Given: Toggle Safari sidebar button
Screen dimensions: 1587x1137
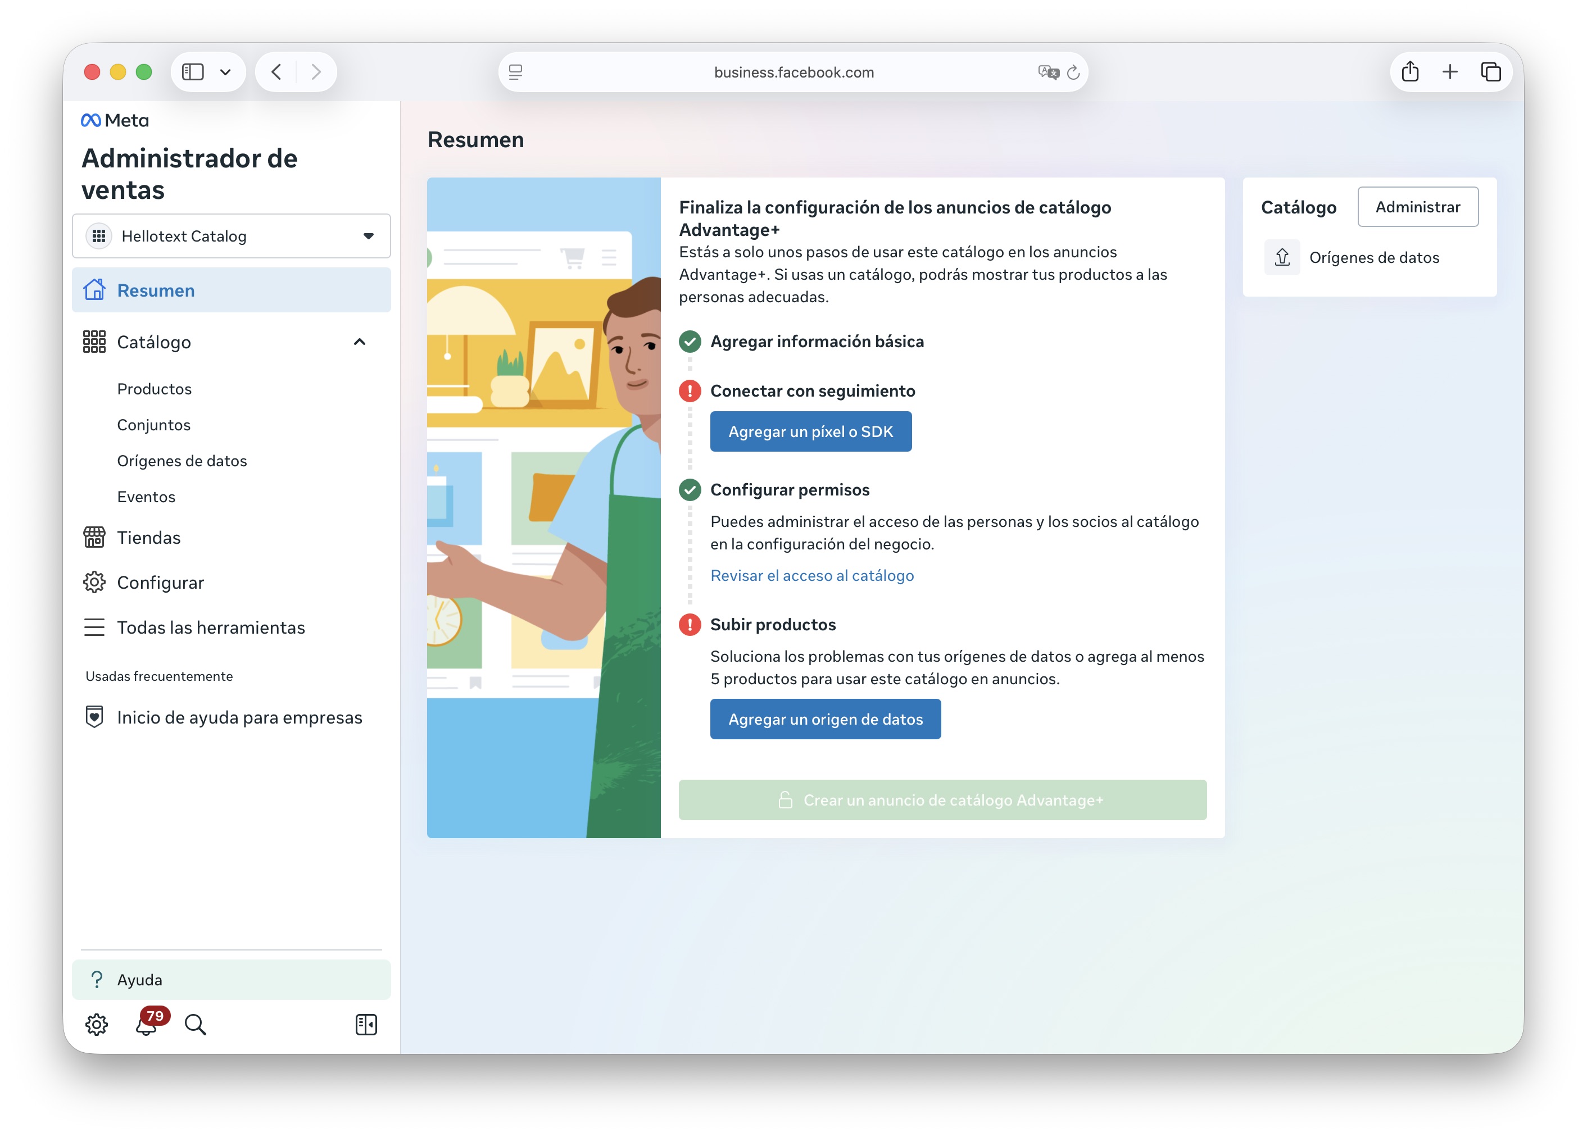Looking at the screenshot, I should click(193, 72).
